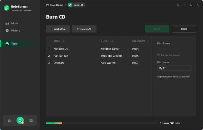The width and height of the screenshot is (203, 130).
Task: Select the Tools sidebar item
Action: (x=20, y=44)
